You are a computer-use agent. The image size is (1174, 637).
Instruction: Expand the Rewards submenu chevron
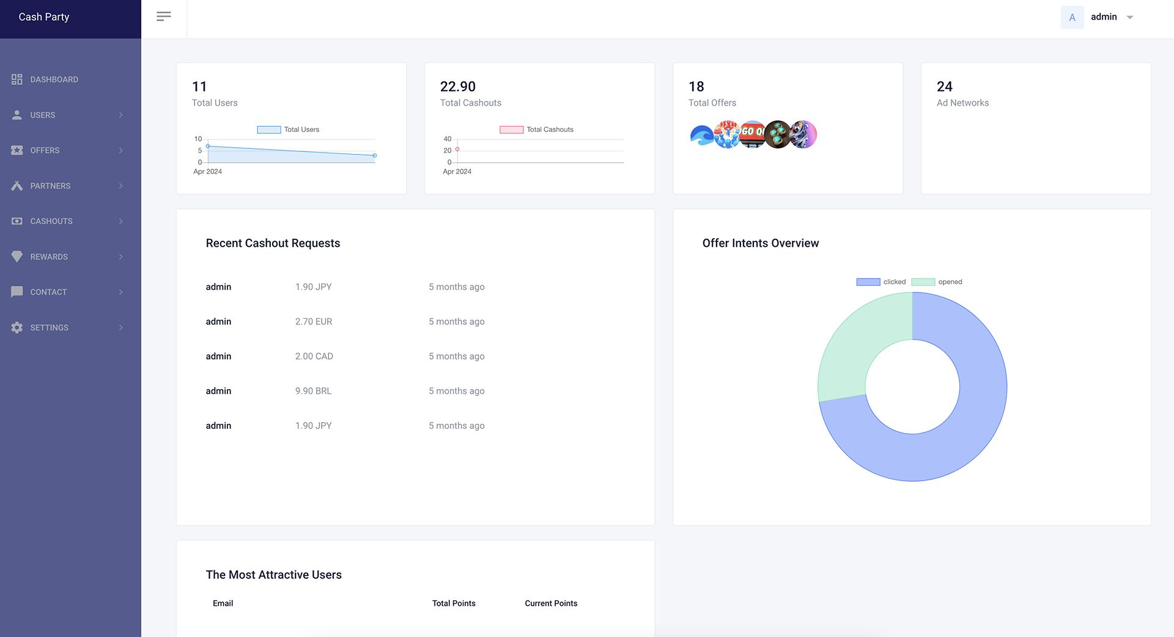(121, 257)
